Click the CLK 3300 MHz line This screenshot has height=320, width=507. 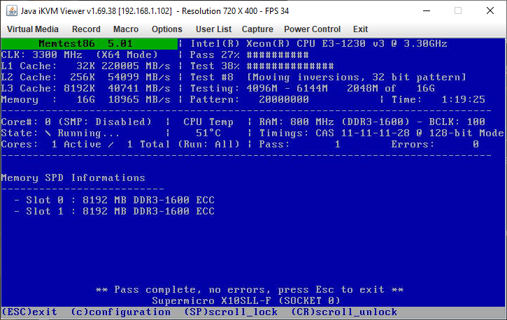(80, 55)
